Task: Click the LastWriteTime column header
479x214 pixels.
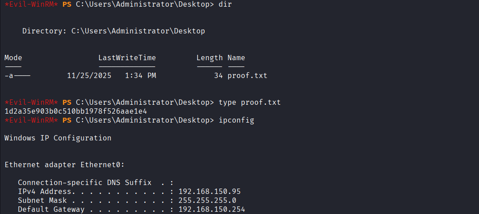Action: pos(127,58)
